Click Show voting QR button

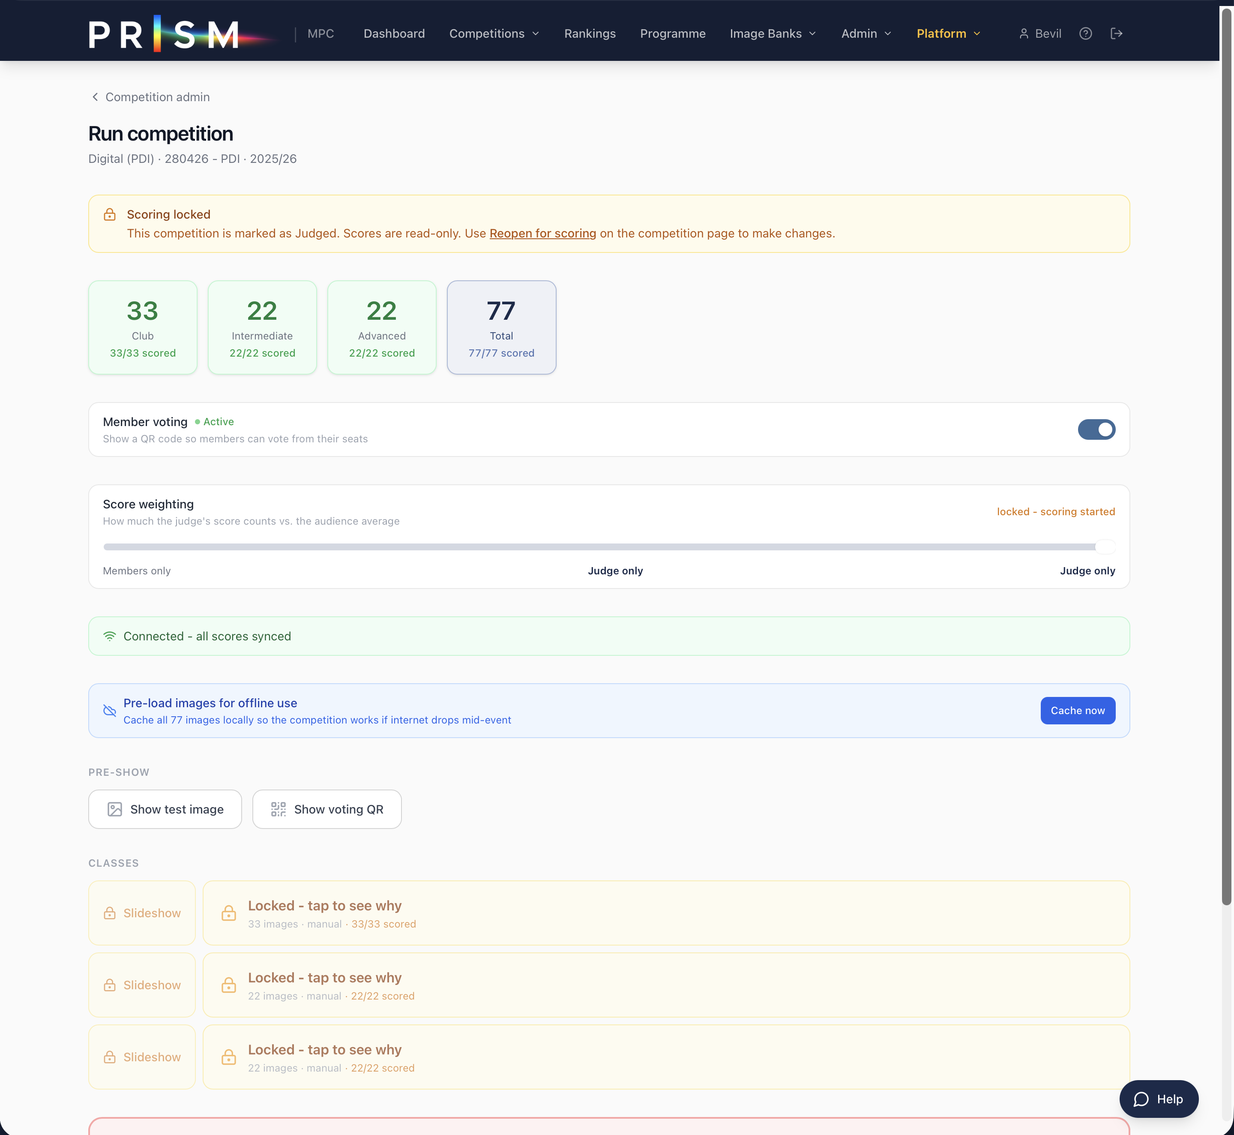click(x=327, y=810)
